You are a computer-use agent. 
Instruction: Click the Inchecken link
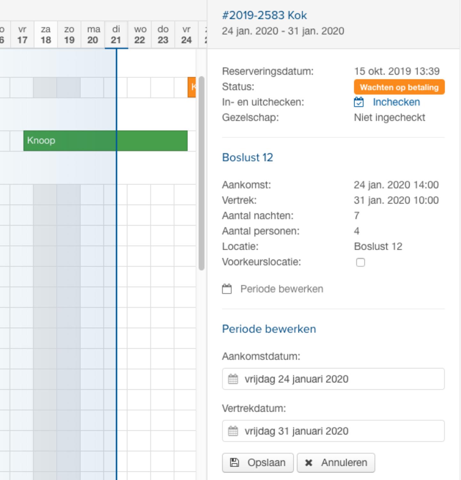(x=396, y=102)
